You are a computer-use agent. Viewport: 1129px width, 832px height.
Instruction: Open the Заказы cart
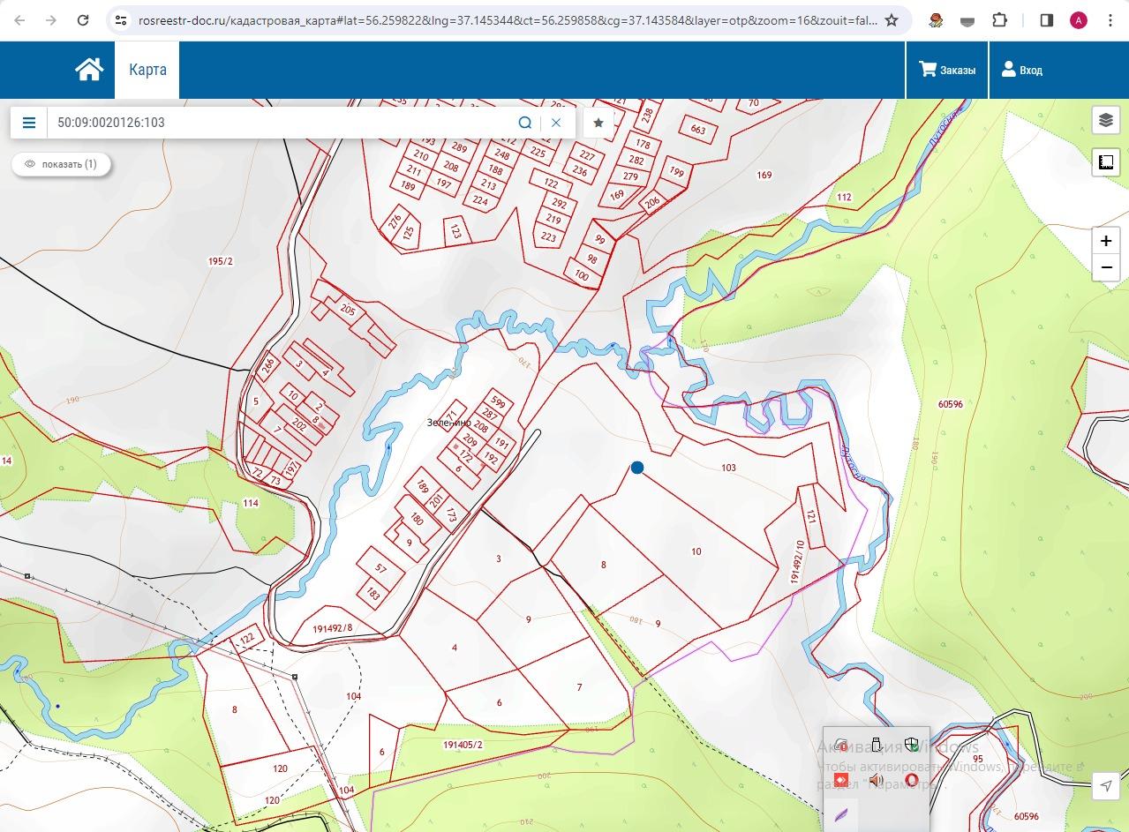pyautogui.click(x=947, y=70)
